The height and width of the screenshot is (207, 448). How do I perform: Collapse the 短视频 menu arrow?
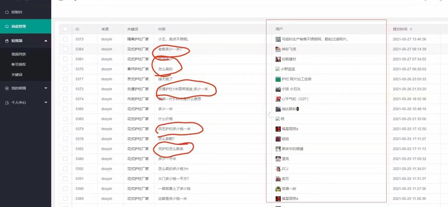(x=46, y=41)
